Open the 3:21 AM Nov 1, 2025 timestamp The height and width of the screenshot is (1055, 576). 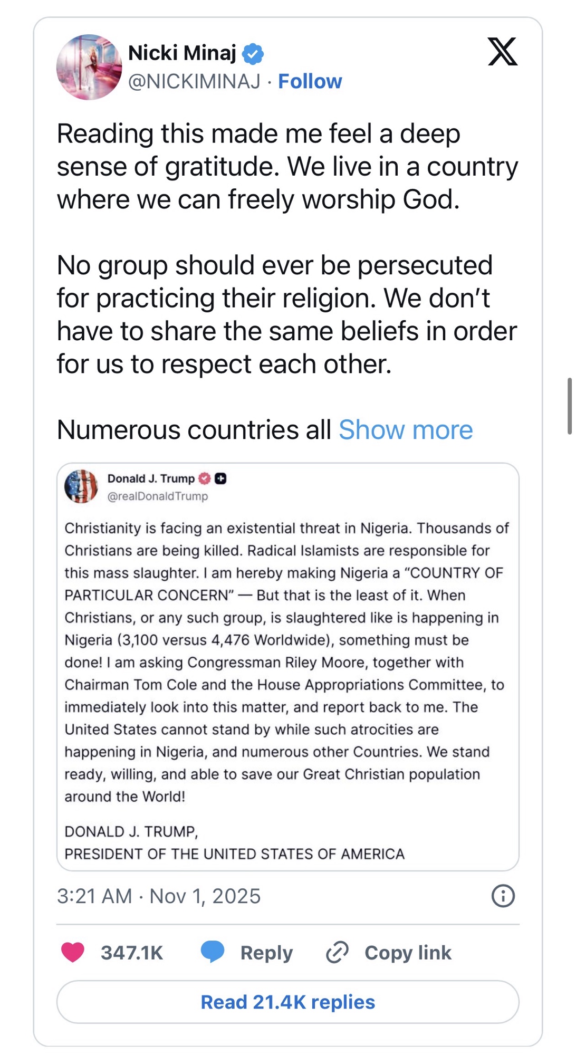click(x=159, y=896)
